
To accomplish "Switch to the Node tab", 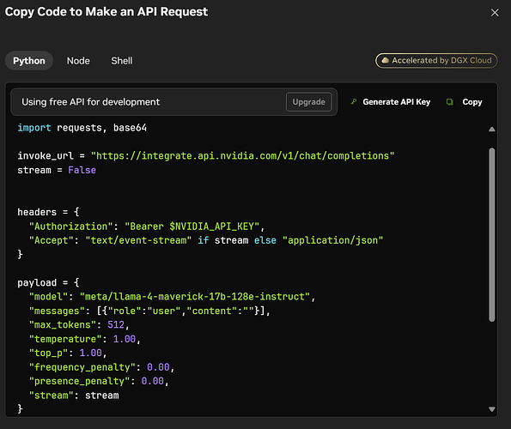I will point(78,61).
